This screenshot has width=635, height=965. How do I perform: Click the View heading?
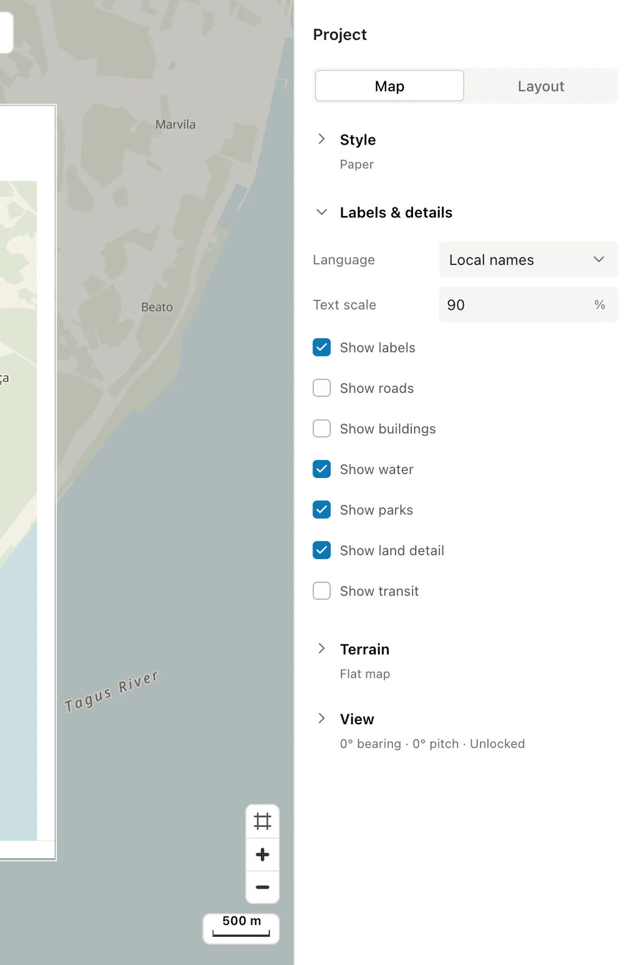pos(357,719)
